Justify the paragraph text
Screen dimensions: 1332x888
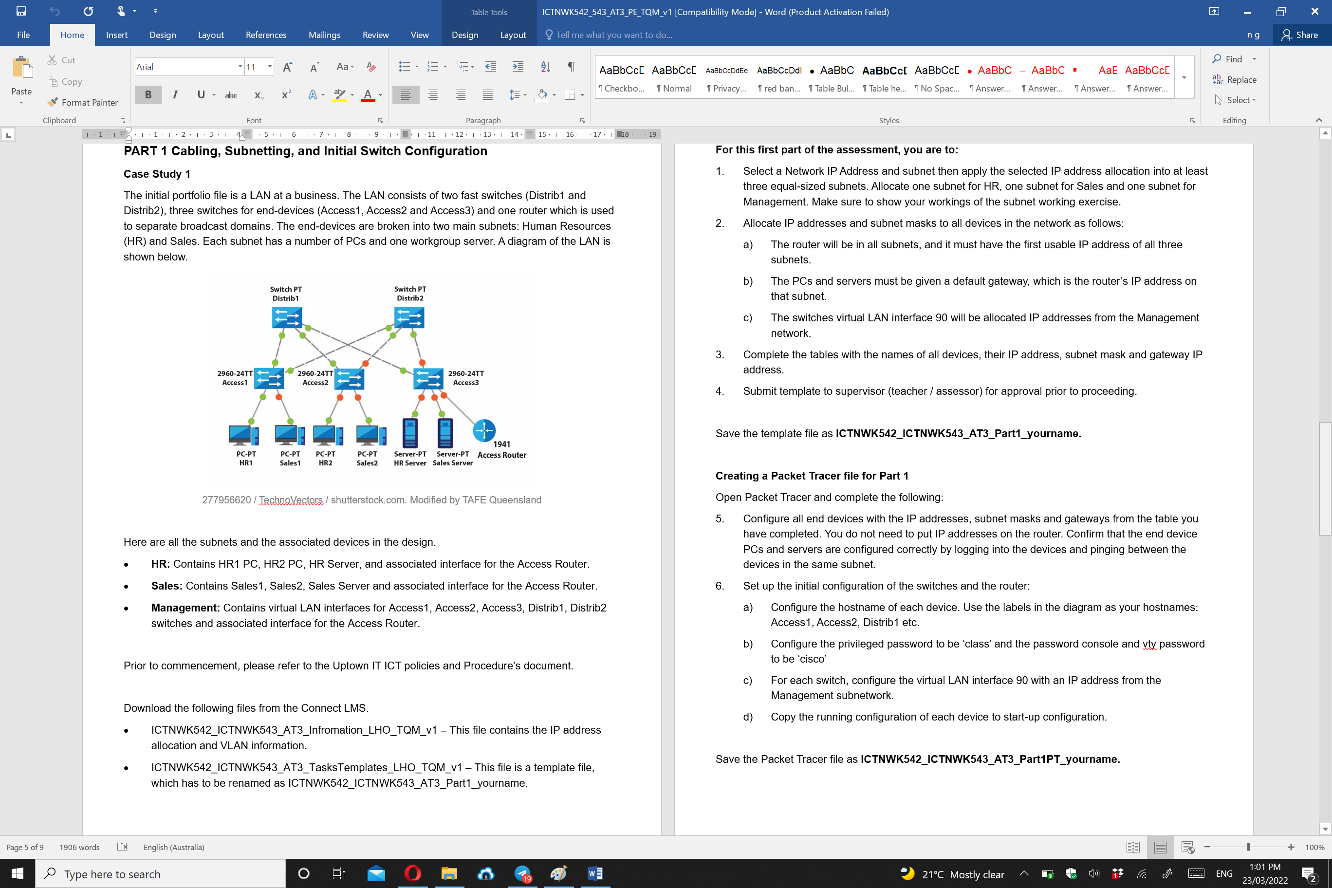pyautogui.click(x=488, y=95)
